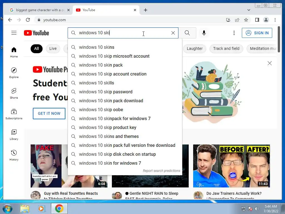Start voice search with the microphone

click(x=204, y=33)
